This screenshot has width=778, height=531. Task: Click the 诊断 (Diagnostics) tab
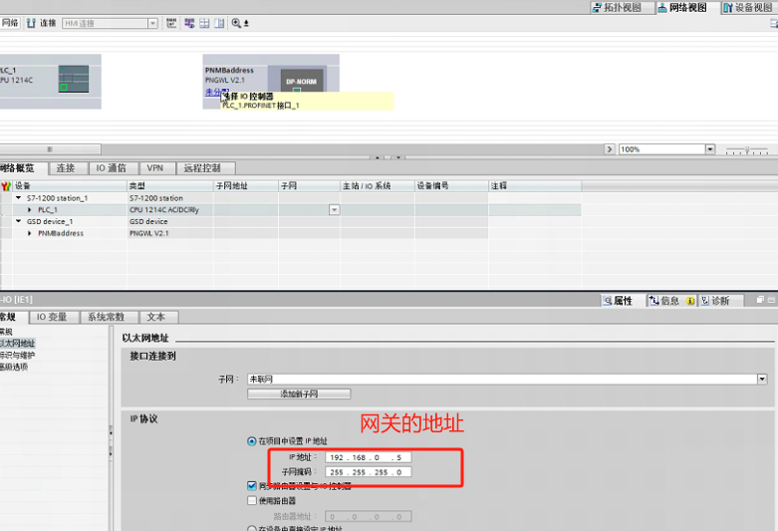[x=720, y=301]
